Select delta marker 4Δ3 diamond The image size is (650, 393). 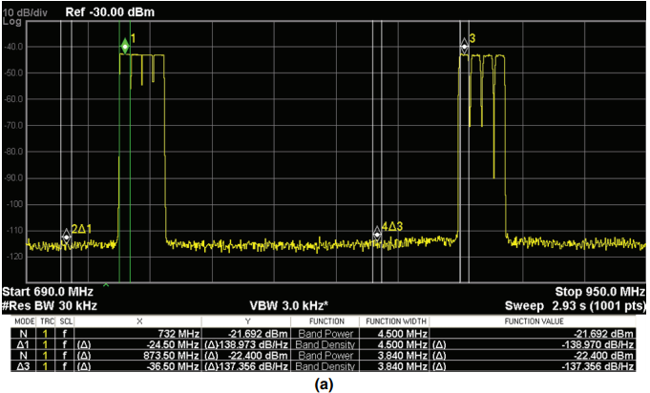[x=377, y=234]
